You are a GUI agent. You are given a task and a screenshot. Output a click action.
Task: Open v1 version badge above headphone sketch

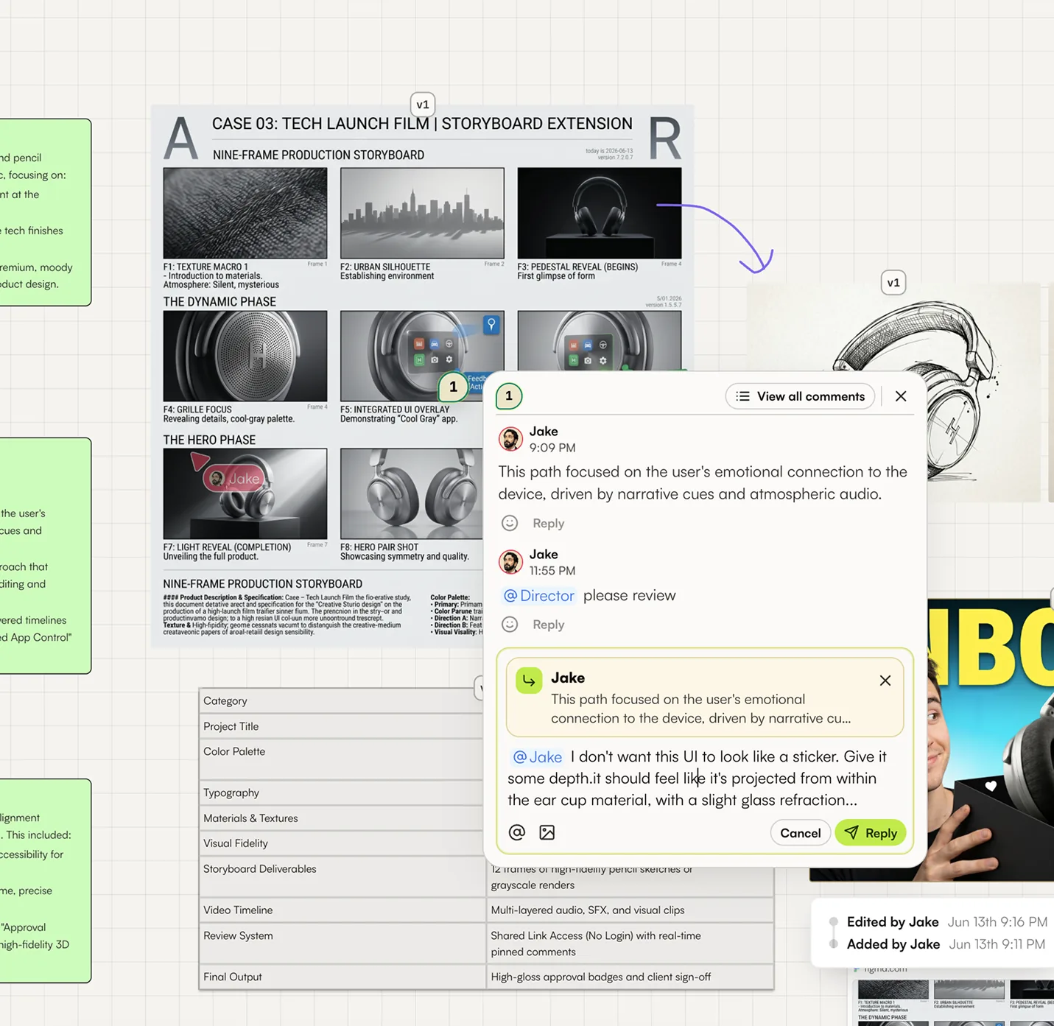coord(893,283)
